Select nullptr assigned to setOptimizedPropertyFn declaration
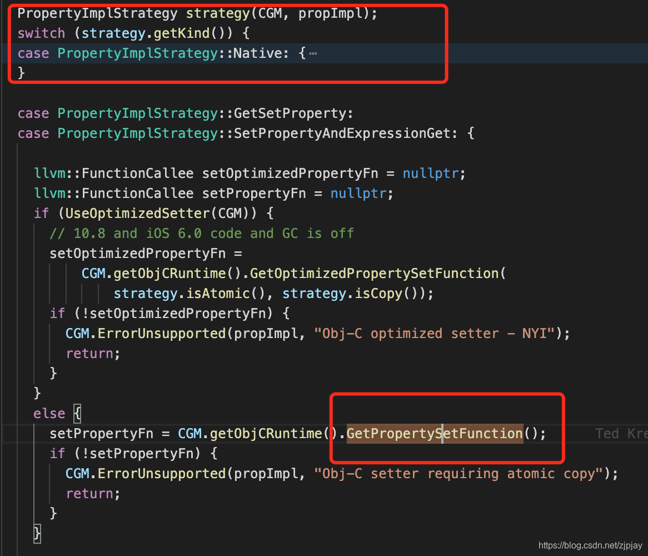This screenshot has height=556, width=648. (431, 173)
